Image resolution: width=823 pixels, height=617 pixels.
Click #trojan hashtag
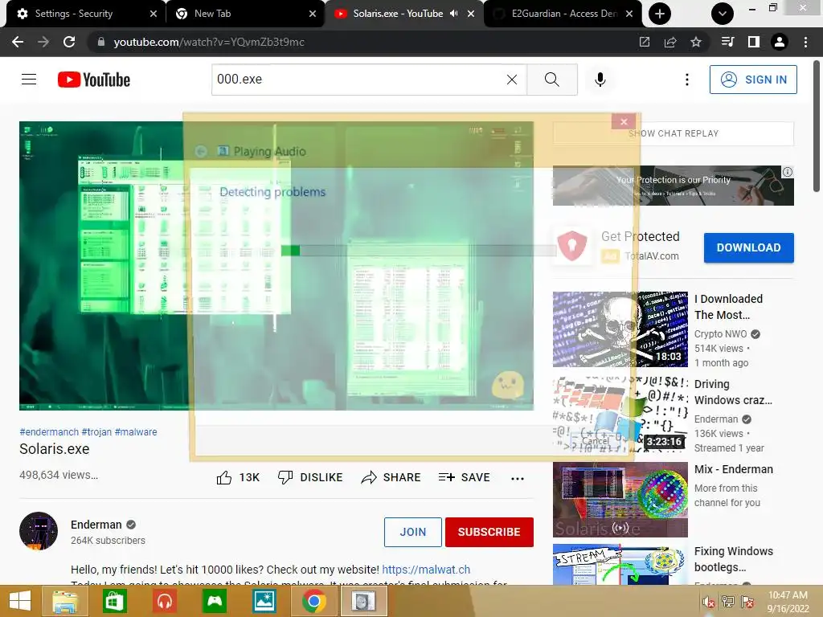pyautogui.click(x=96, y=431)
